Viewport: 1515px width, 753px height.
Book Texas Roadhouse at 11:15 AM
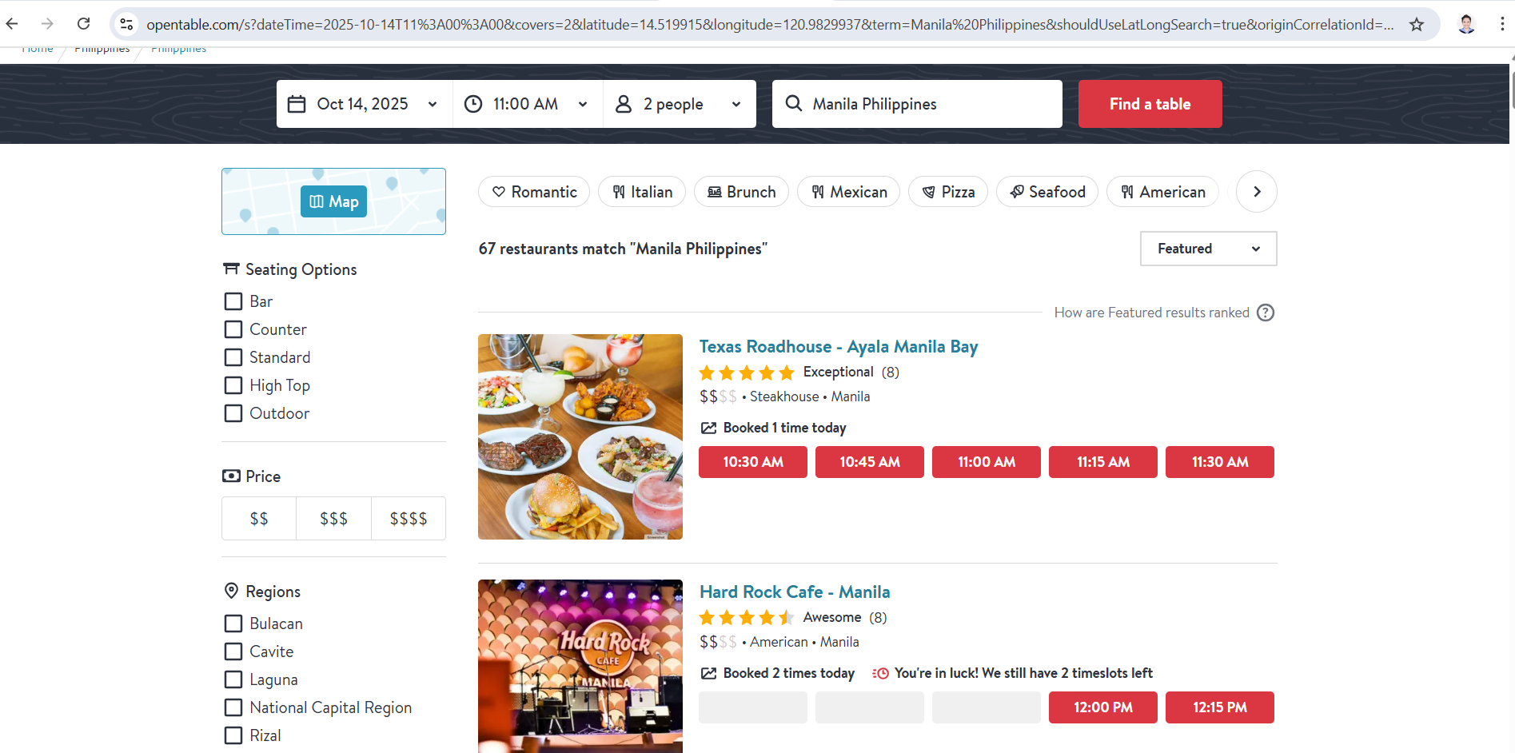[x=1103, y=462]
